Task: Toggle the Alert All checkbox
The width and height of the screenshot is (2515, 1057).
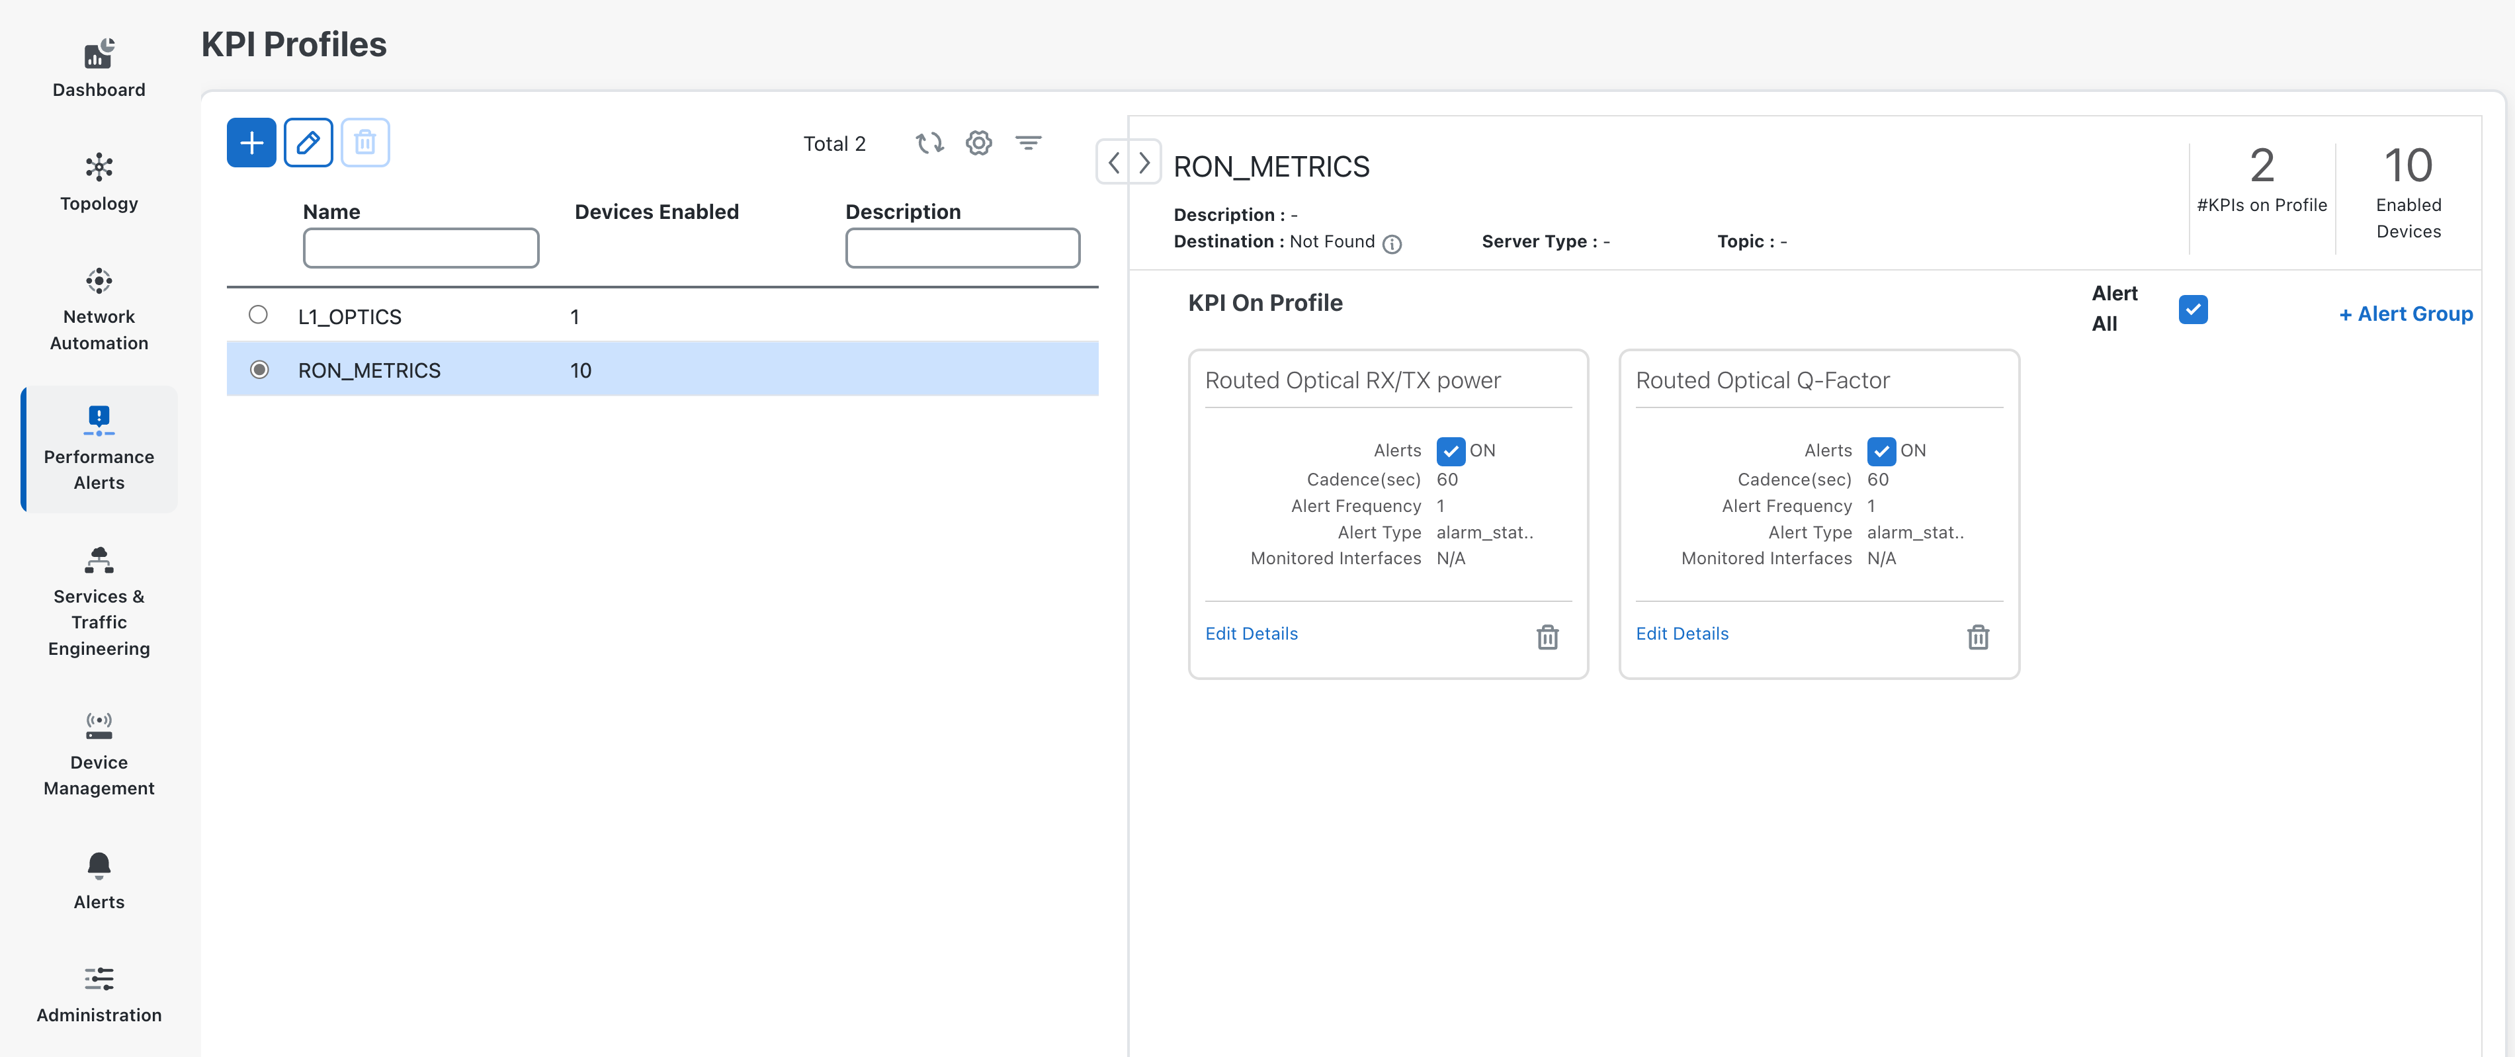Action: click(2192, 310)
